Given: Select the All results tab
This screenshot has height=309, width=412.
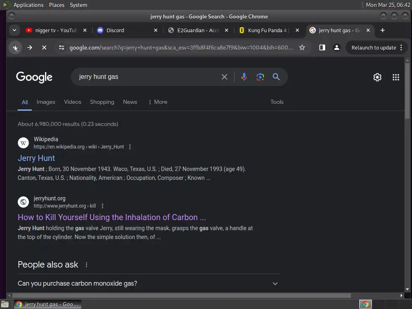Looking at the screenshot, I should point(25,102).
